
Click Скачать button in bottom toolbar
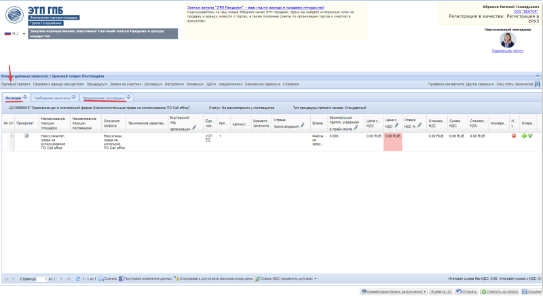coord(108,279)
